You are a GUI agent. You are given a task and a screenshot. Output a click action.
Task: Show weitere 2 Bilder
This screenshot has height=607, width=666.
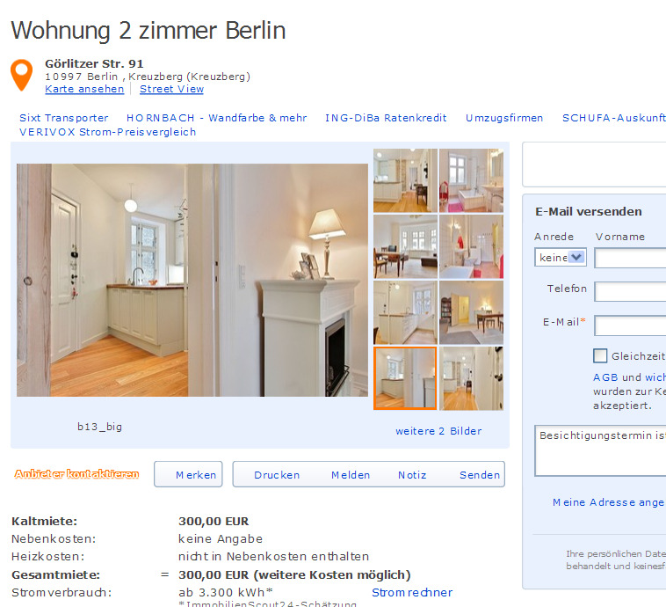click(438, 431)
